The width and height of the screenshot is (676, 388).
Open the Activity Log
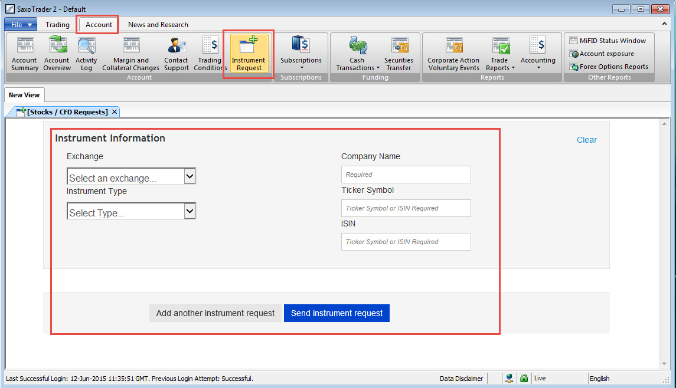(x=86, y=54)
